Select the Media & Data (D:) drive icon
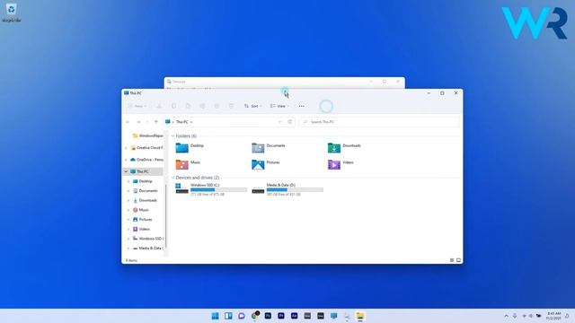Viewport: 575px width, 323px height. (x=258, y=189)
